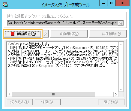Click the log list's scroll up arrow
This screenshot has height=111, width=131.
pyautogui.click(x=121, y=45)
